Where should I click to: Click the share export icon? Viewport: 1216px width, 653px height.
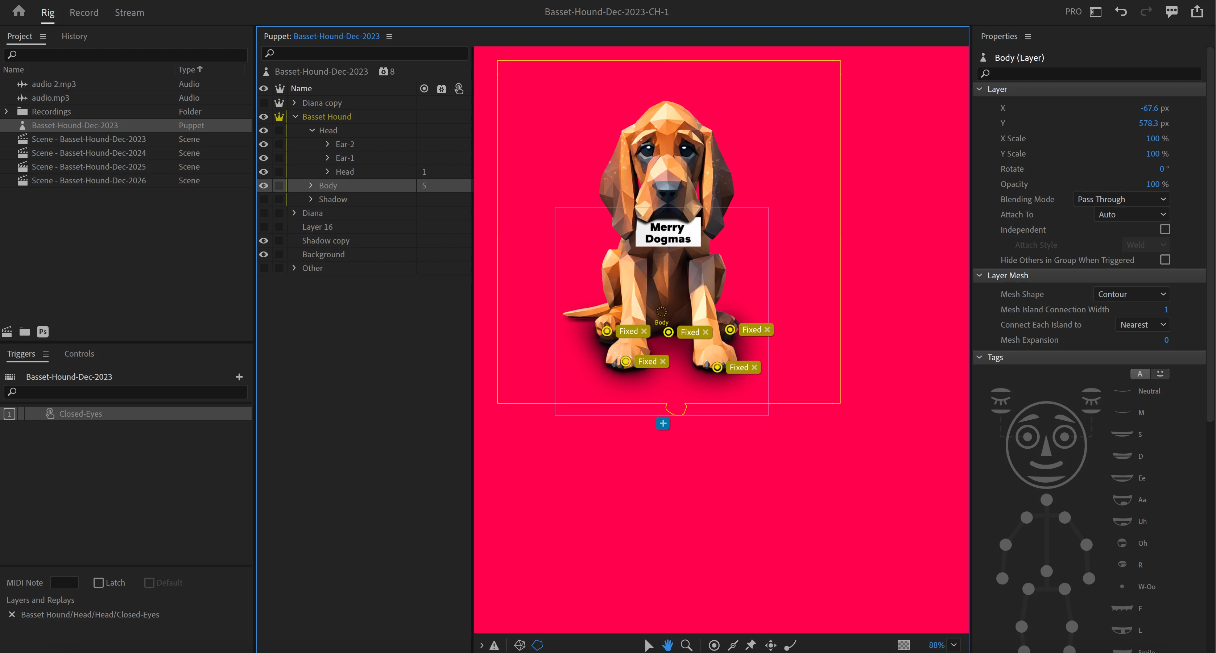[x=1197, y=11]
